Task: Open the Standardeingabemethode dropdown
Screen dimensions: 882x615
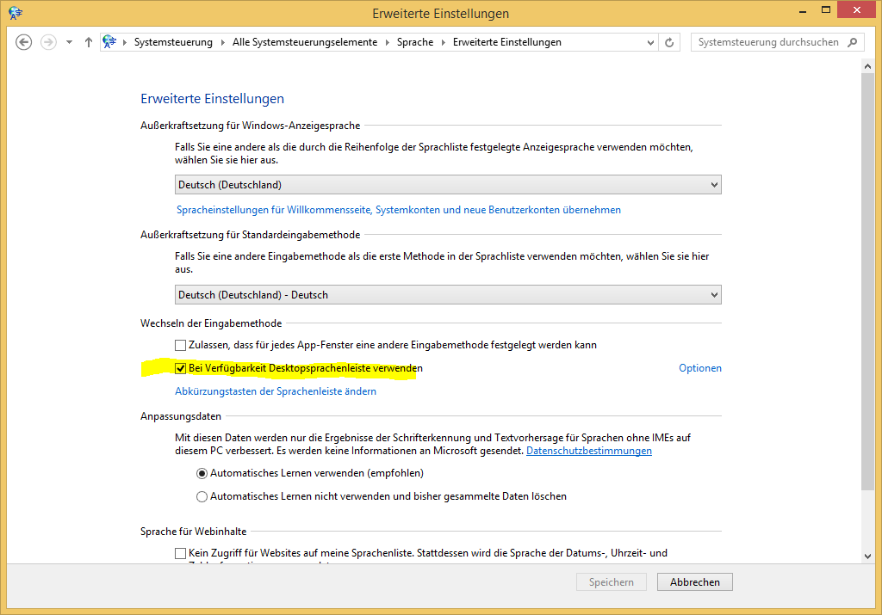Action: (448, 295)
